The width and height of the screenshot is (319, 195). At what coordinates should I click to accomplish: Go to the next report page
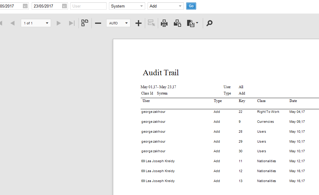click(x=59, y=23)
